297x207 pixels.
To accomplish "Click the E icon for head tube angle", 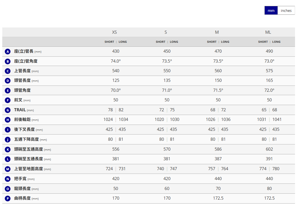I will pos(8,91).
